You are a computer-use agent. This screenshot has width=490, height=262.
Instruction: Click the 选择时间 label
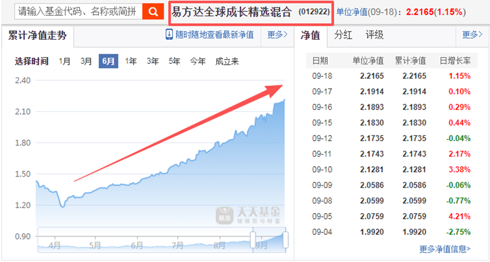click(32, 61)
